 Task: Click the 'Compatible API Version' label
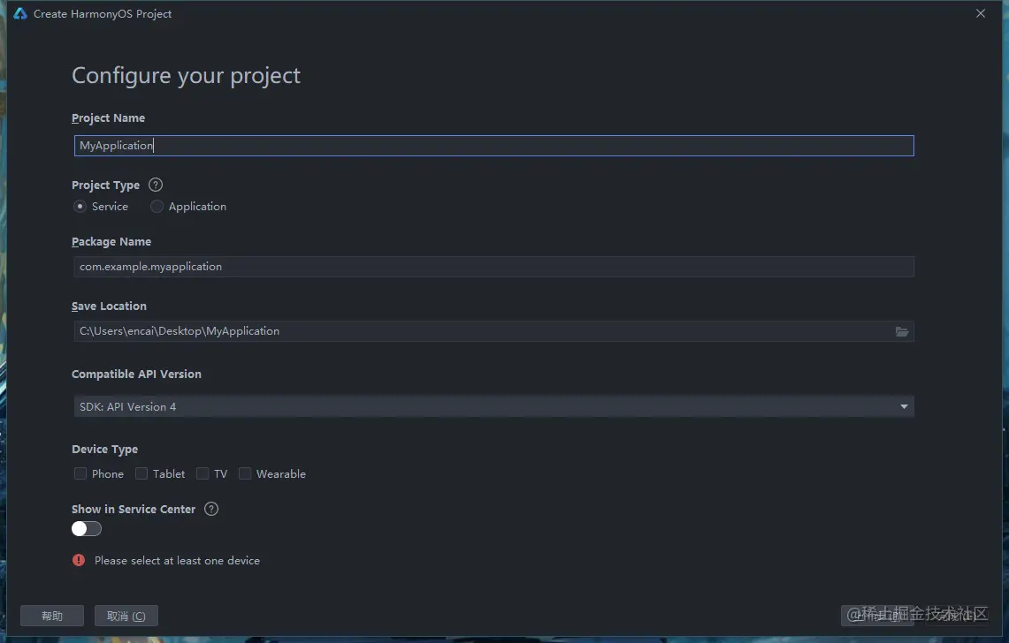tap(136, 374)
